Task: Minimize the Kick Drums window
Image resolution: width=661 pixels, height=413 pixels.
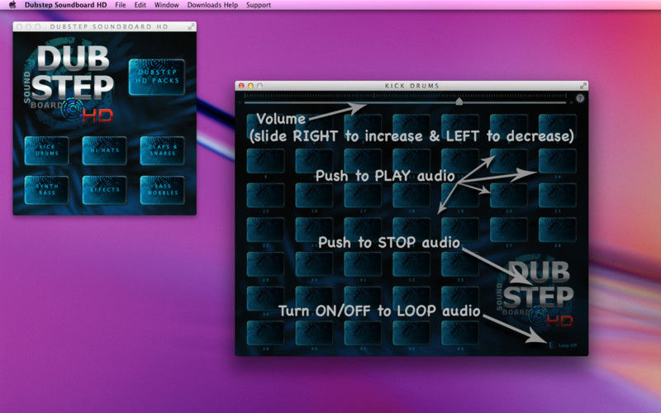Action: click(250, 86)
